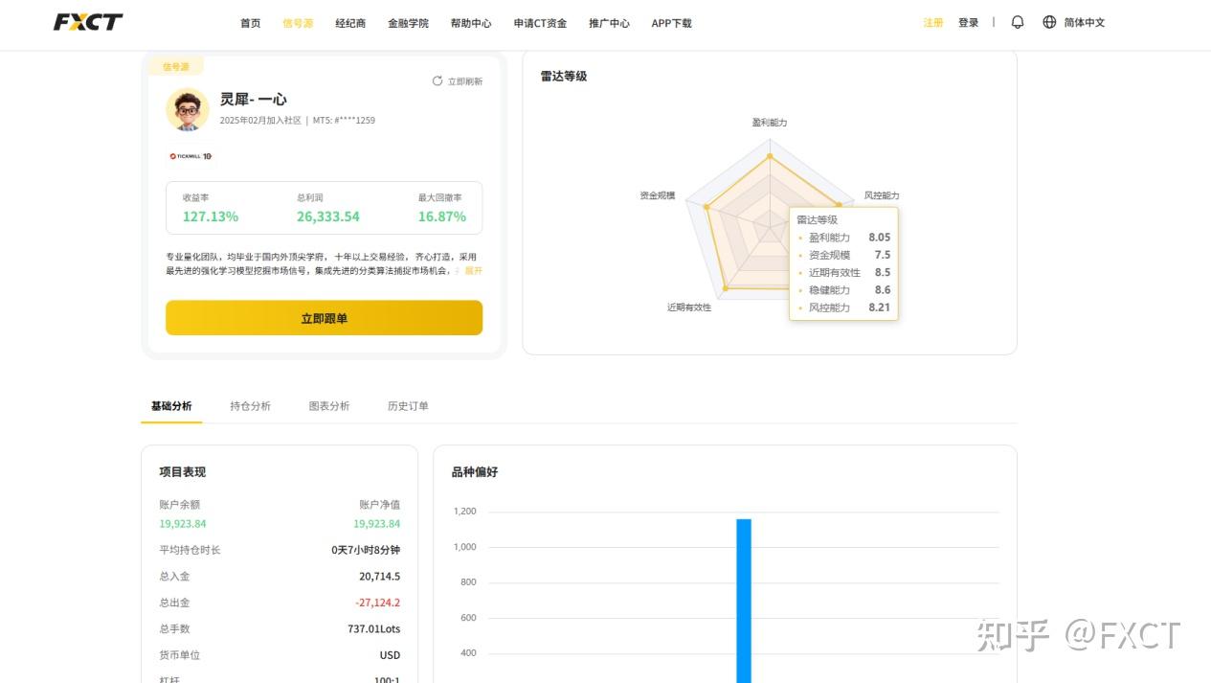Open 帮助中心 in top navigation
The height and width of the screenshot is (683, 1211).
[x=471, y=23]
